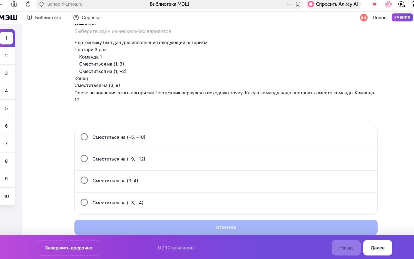Screen dimensions: 414x259
Task: Click the МЭШ logo
Action: coord(9,17)
